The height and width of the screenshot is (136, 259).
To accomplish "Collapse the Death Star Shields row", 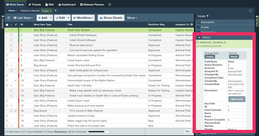I will [x=11, y=30].
